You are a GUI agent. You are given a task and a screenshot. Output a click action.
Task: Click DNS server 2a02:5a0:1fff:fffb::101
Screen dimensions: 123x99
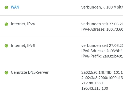101,72
